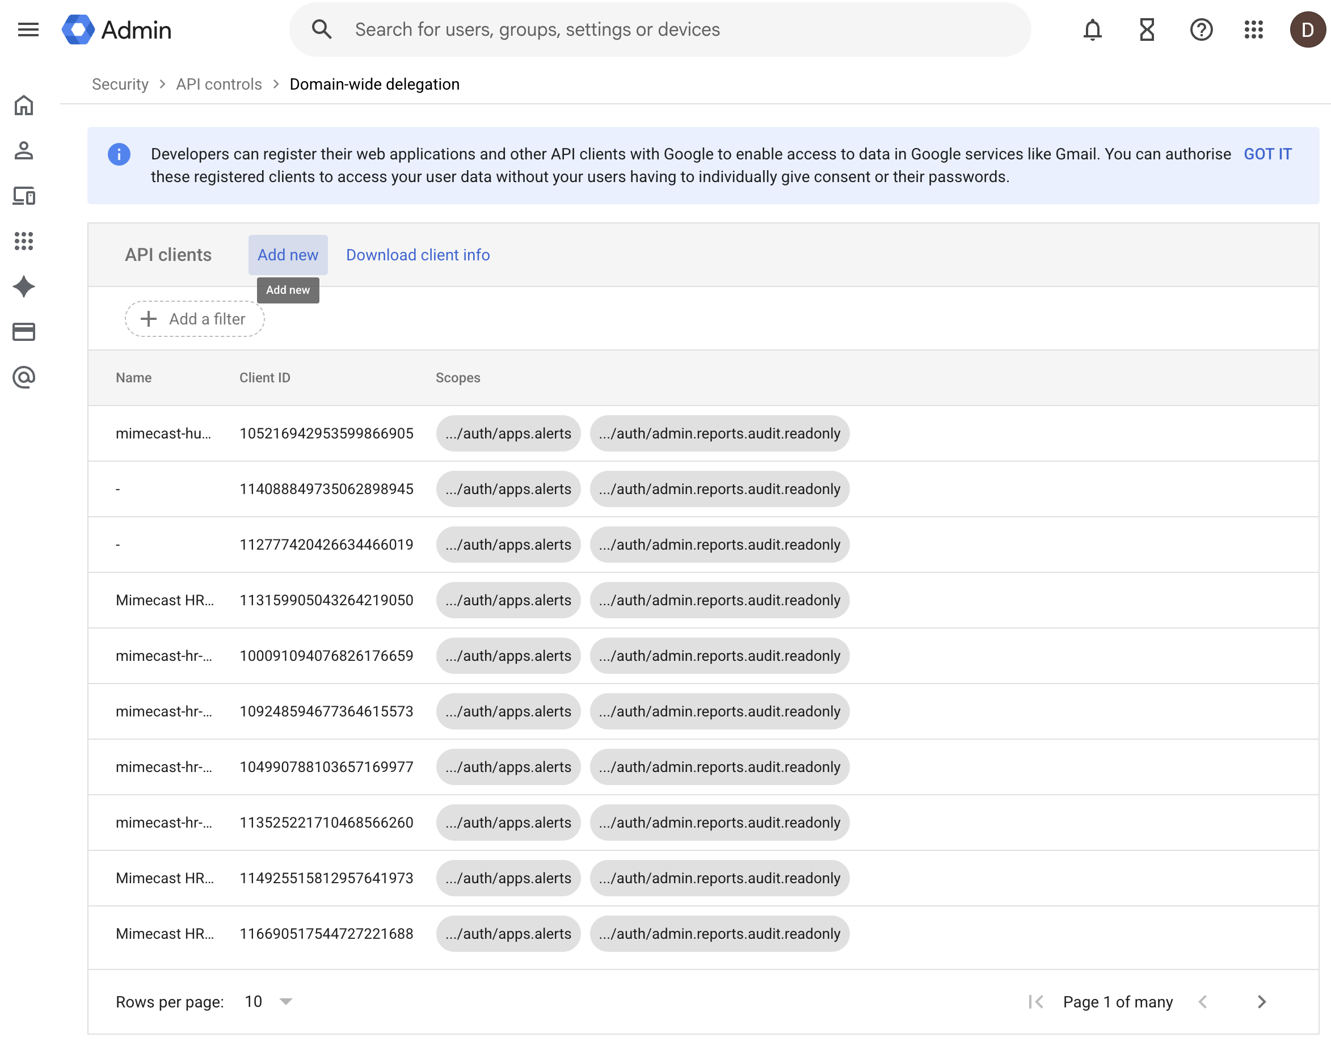This screenshot has height=1046, width=1331.
Task: Open Billing card icon in sidebar
Action: click(24, 332)
